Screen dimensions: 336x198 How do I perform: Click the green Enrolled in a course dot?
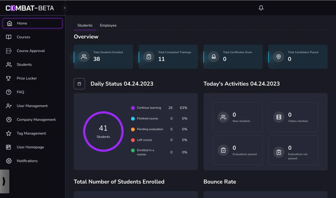coord(133,150)
